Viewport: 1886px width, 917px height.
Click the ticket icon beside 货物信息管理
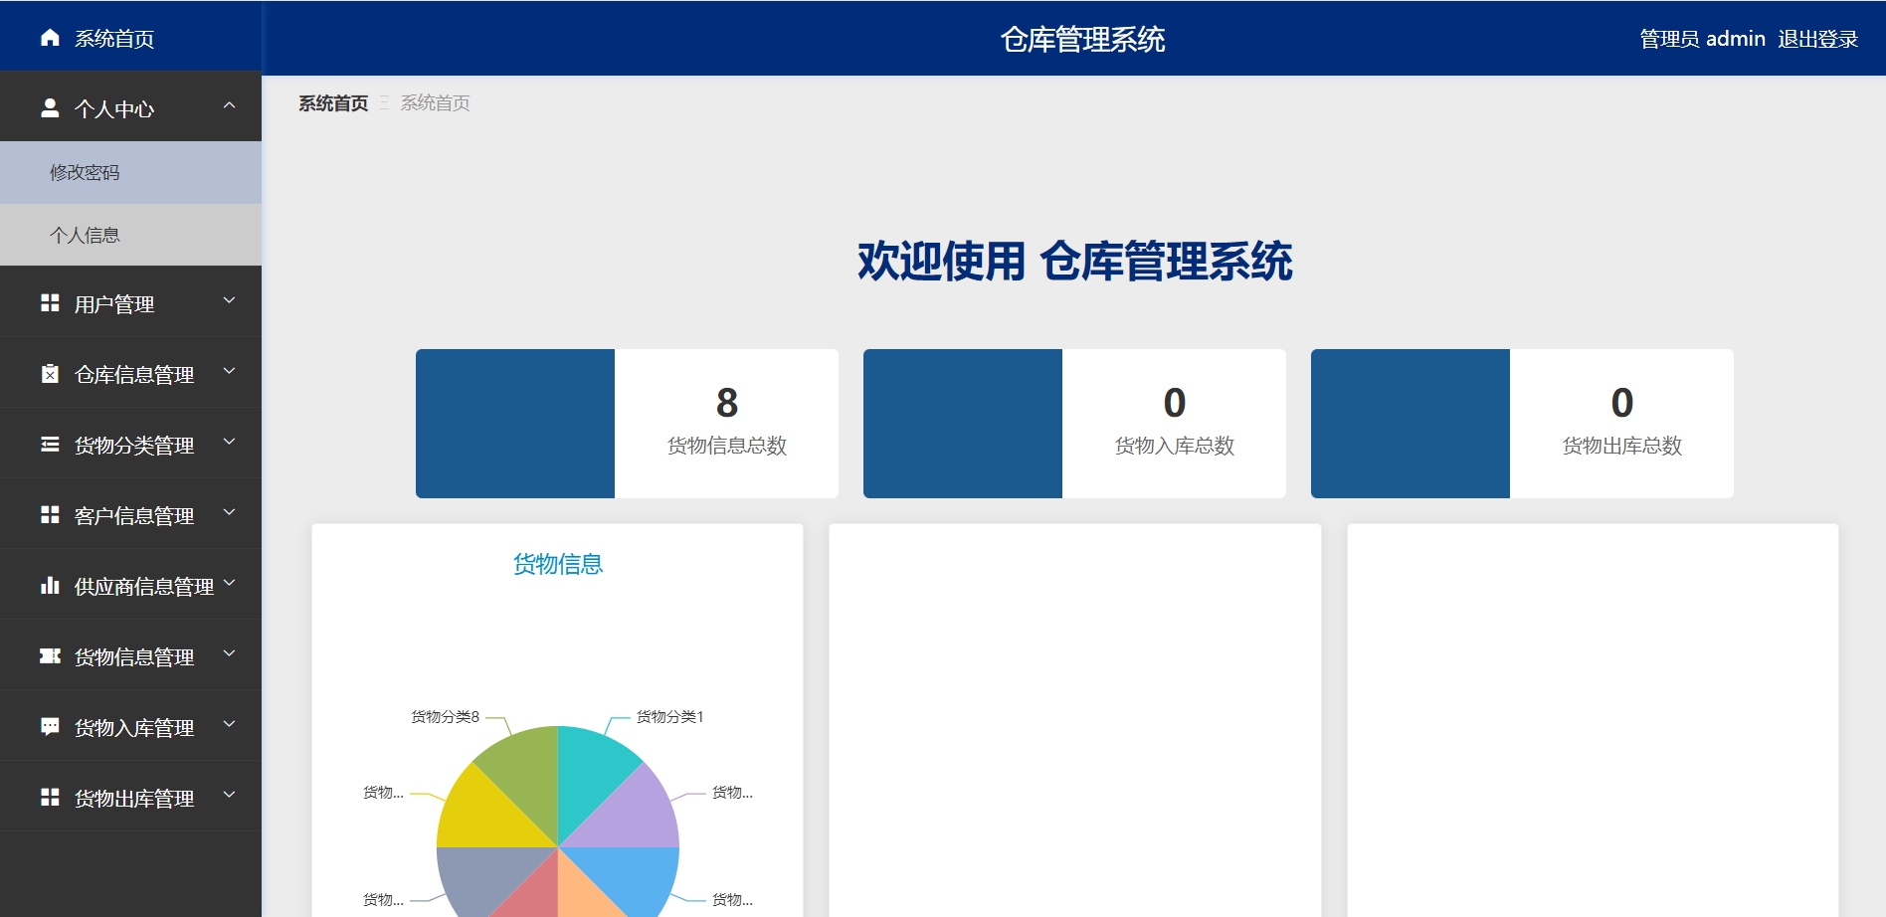pyautogui.click(x=50, y=656)
